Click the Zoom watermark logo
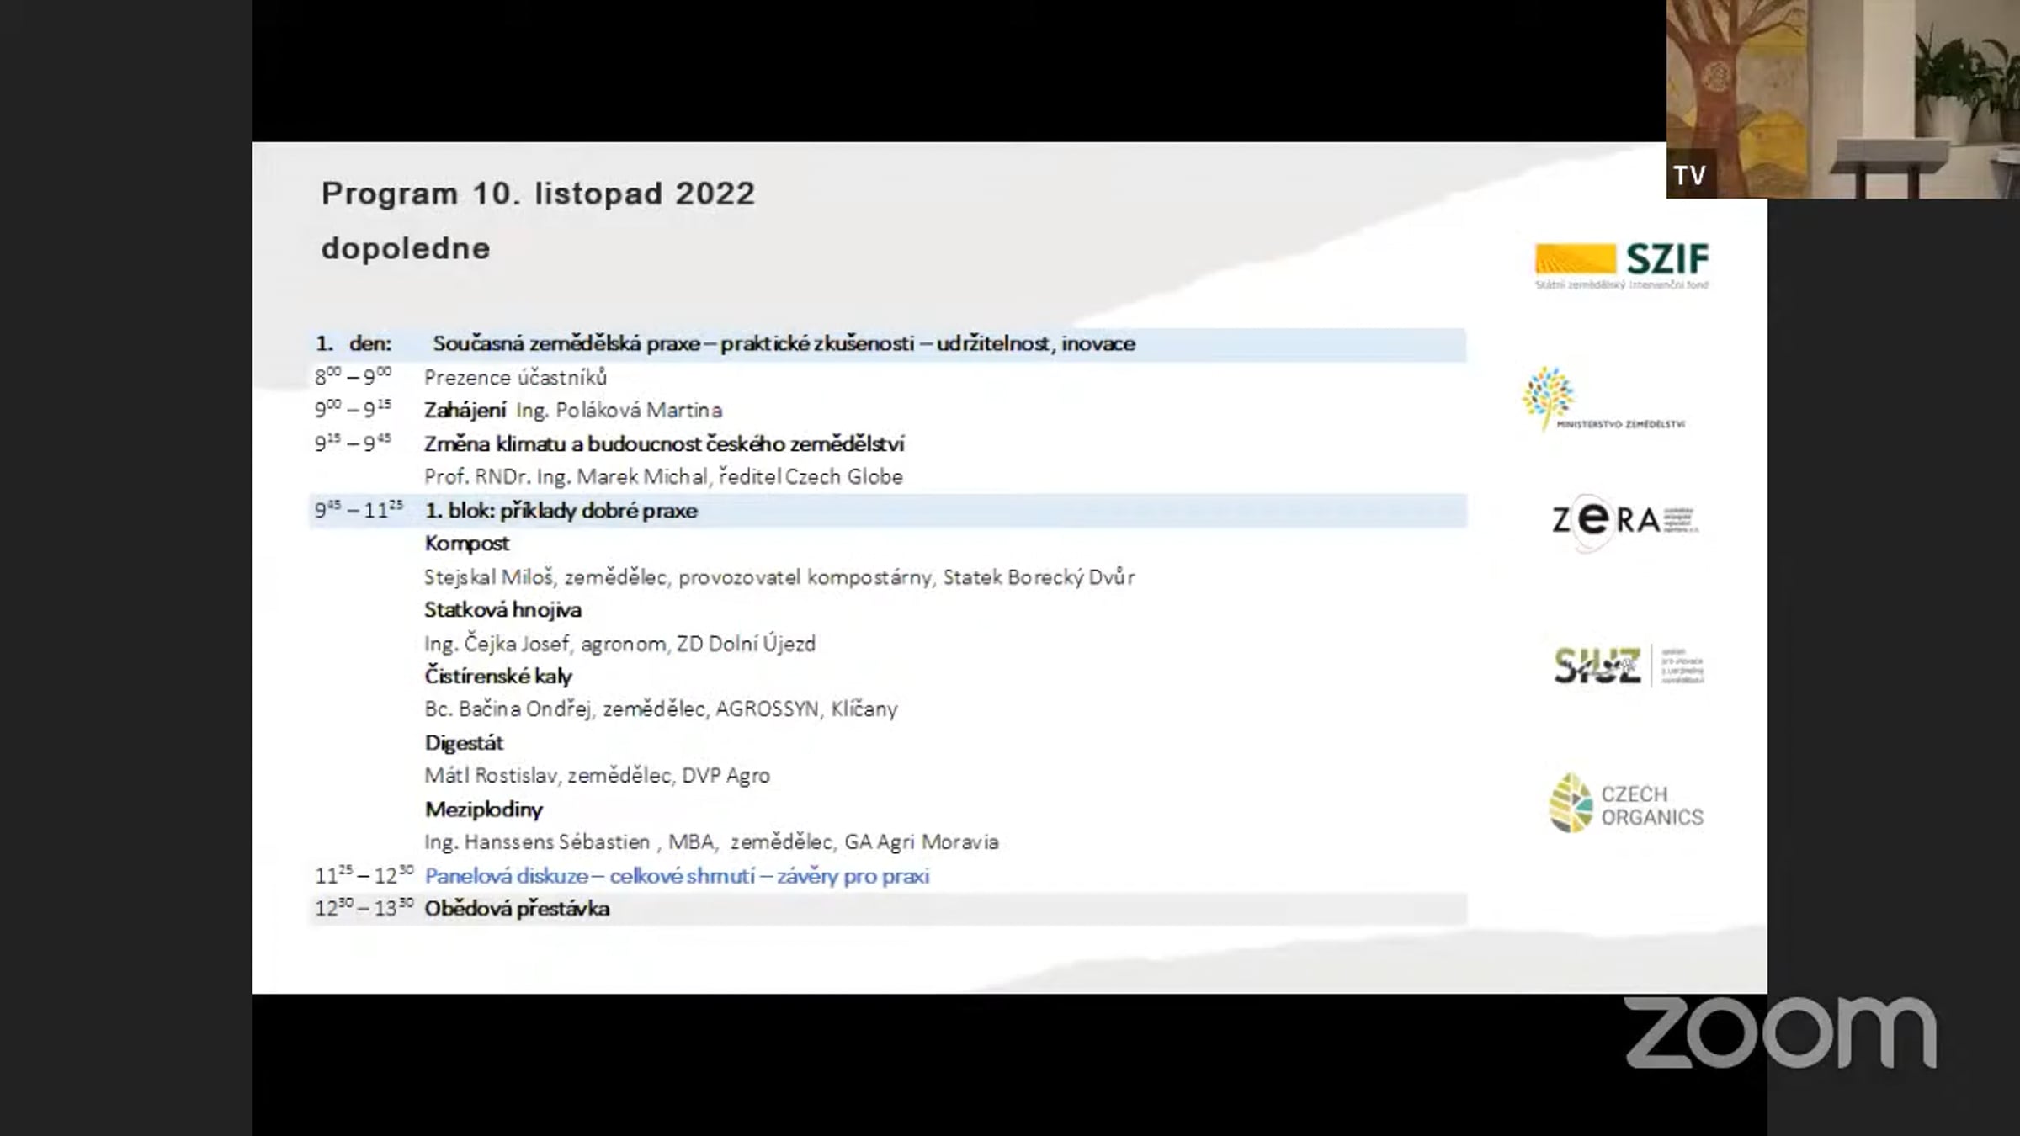2020x1136 pixels. click(1780, 1032)
